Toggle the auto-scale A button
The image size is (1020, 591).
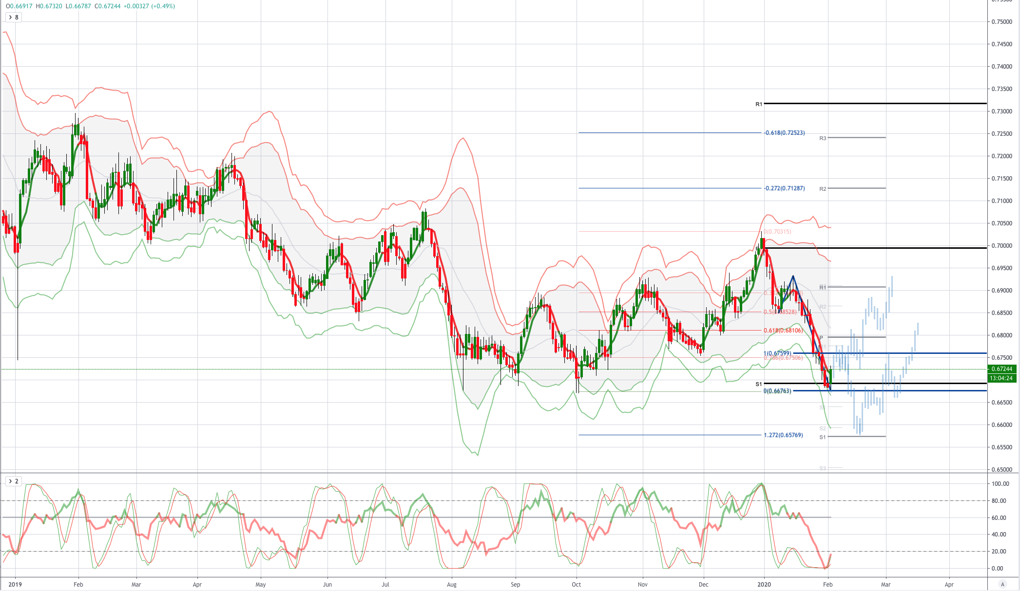[x=1002, y=584]
